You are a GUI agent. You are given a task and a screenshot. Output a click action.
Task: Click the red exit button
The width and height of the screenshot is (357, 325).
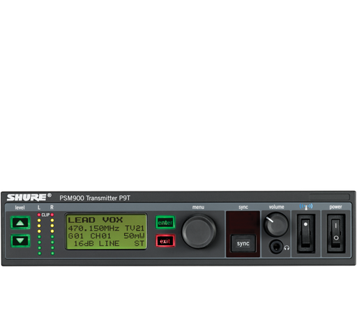165,241
